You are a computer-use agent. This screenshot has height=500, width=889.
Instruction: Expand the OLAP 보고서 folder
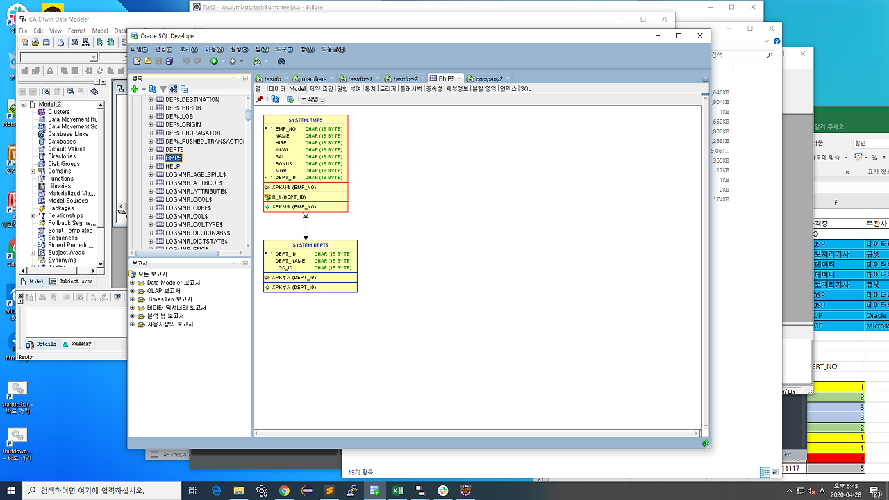[x=133, y=291]
